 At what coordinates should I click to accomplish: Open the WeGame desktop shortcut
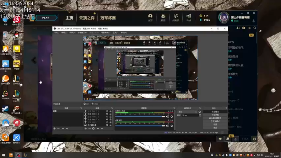coord(5,95)
